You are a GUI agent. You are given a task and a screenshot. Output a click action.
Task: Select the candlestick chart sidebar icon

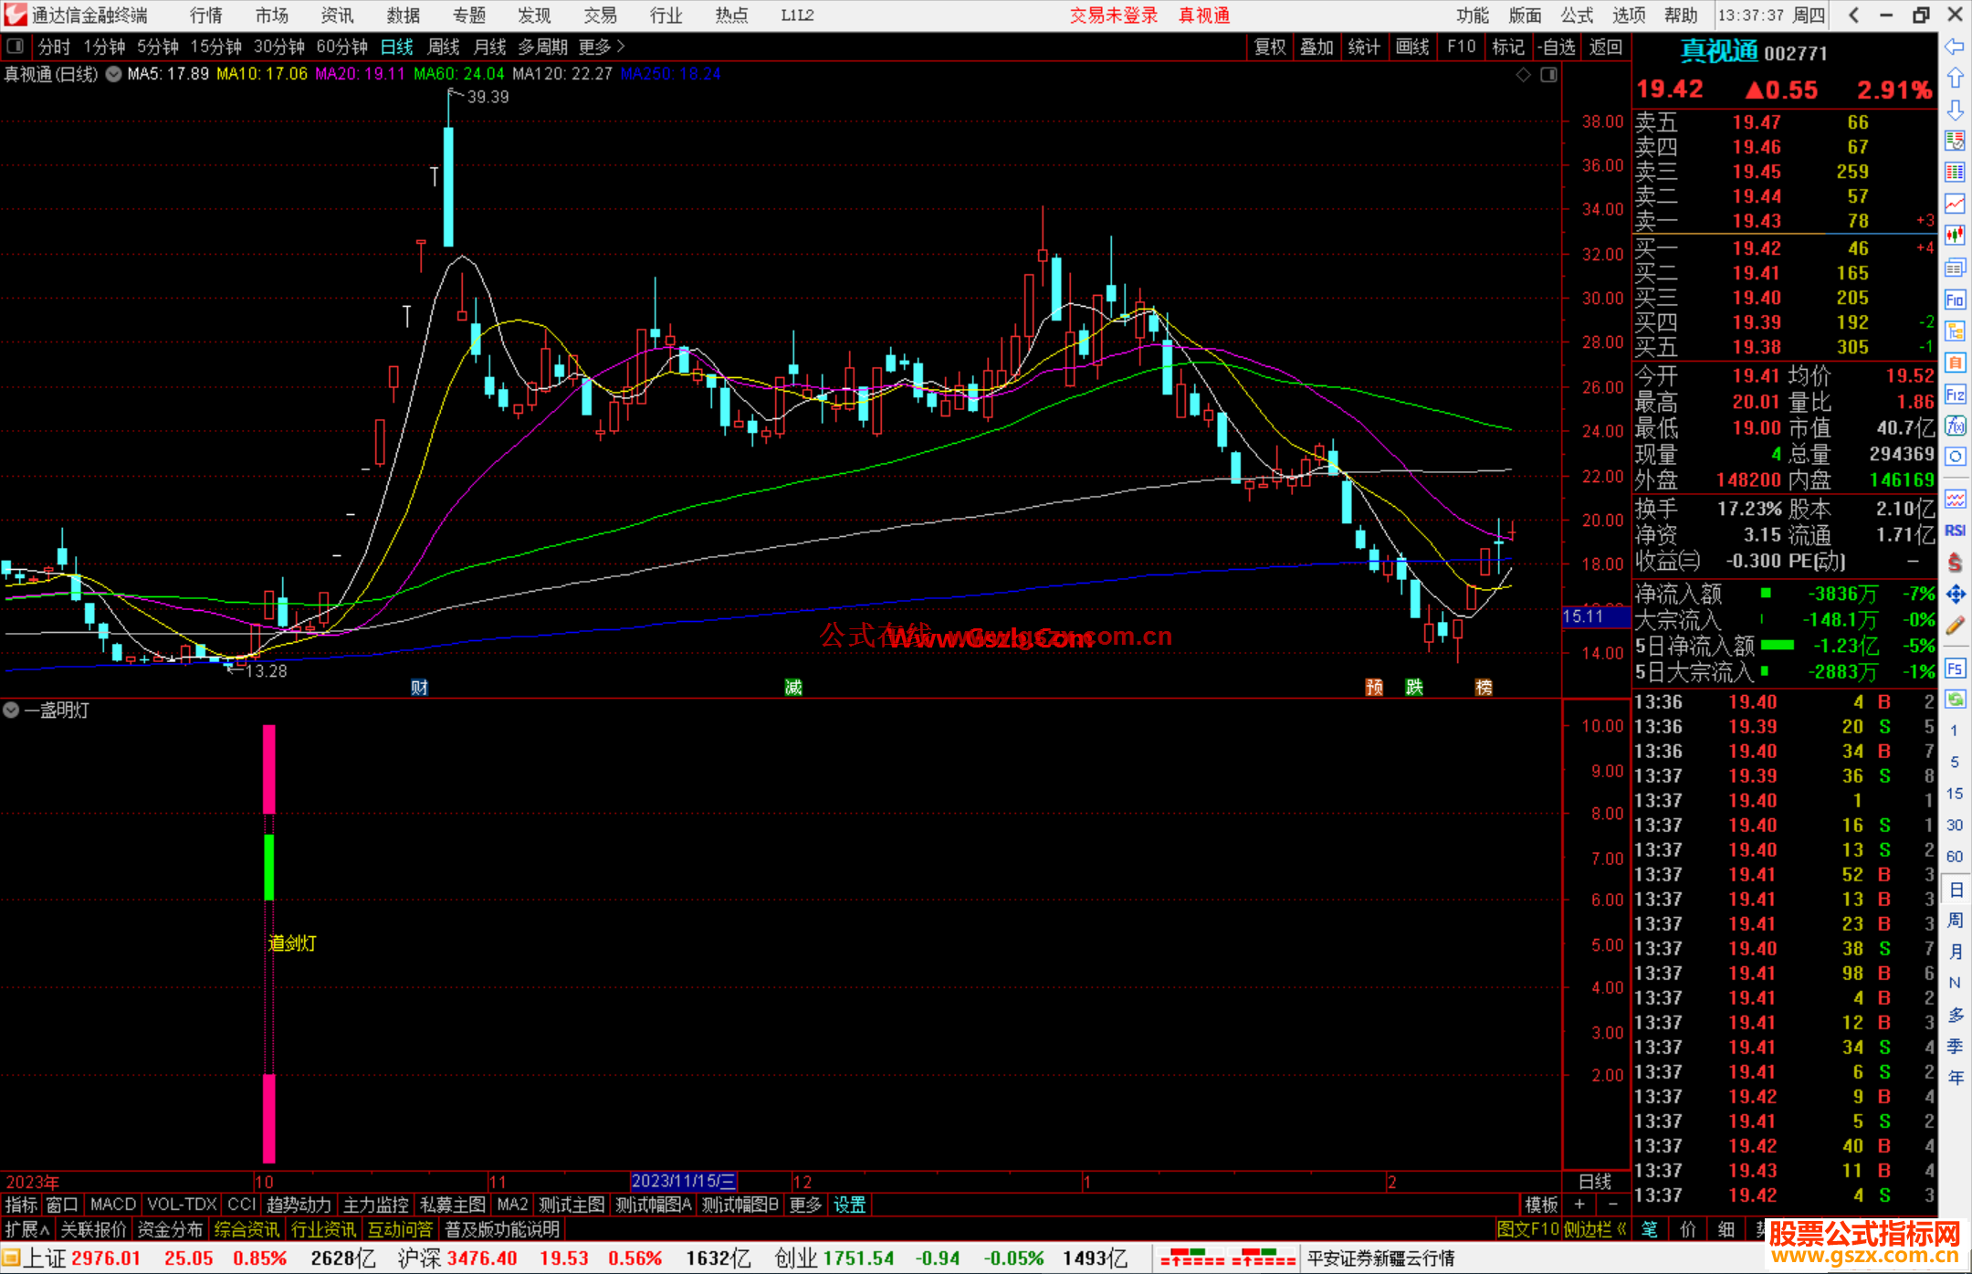pyautogui.click(x=1955, y=235)
